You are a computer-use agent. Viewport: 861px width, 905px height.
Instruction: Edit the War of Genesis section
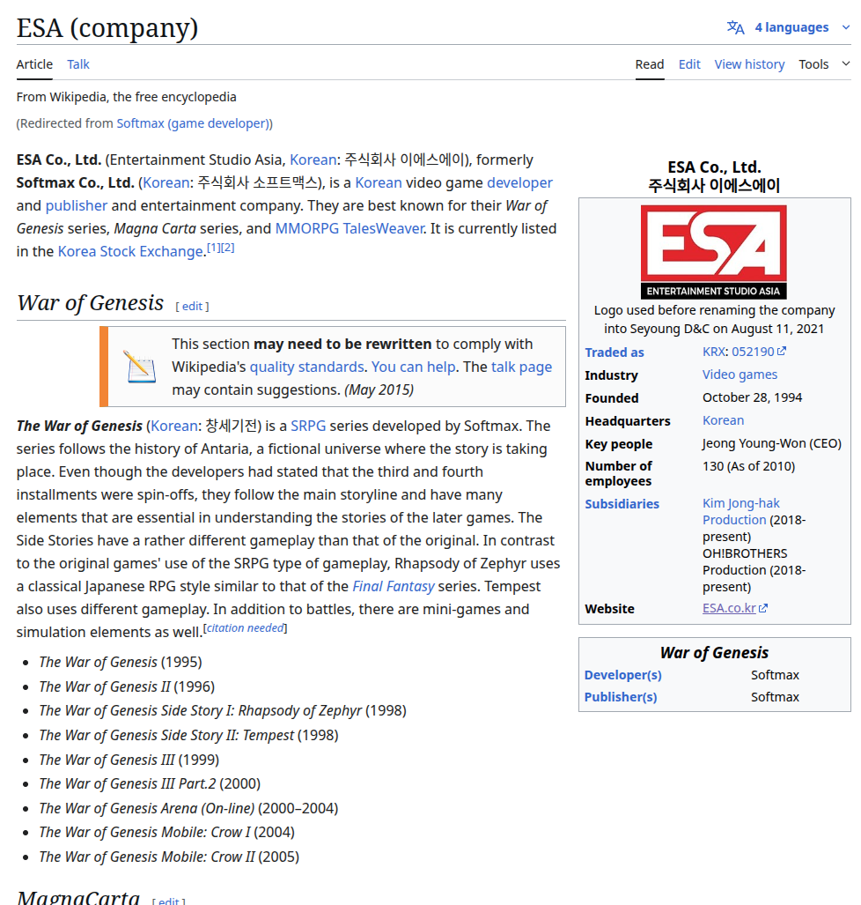click(192, 307)
